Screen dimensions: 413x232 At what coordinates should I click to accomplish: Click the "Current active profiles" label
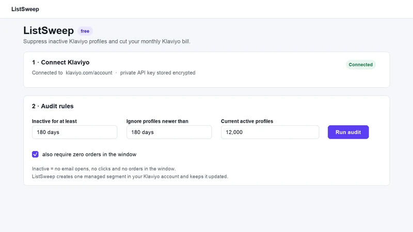(x=247, y=121)
